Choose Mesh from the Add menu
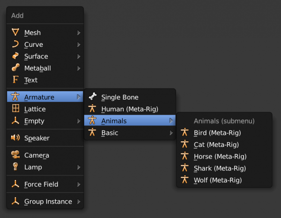281x218 pixels. coord(45,33)
